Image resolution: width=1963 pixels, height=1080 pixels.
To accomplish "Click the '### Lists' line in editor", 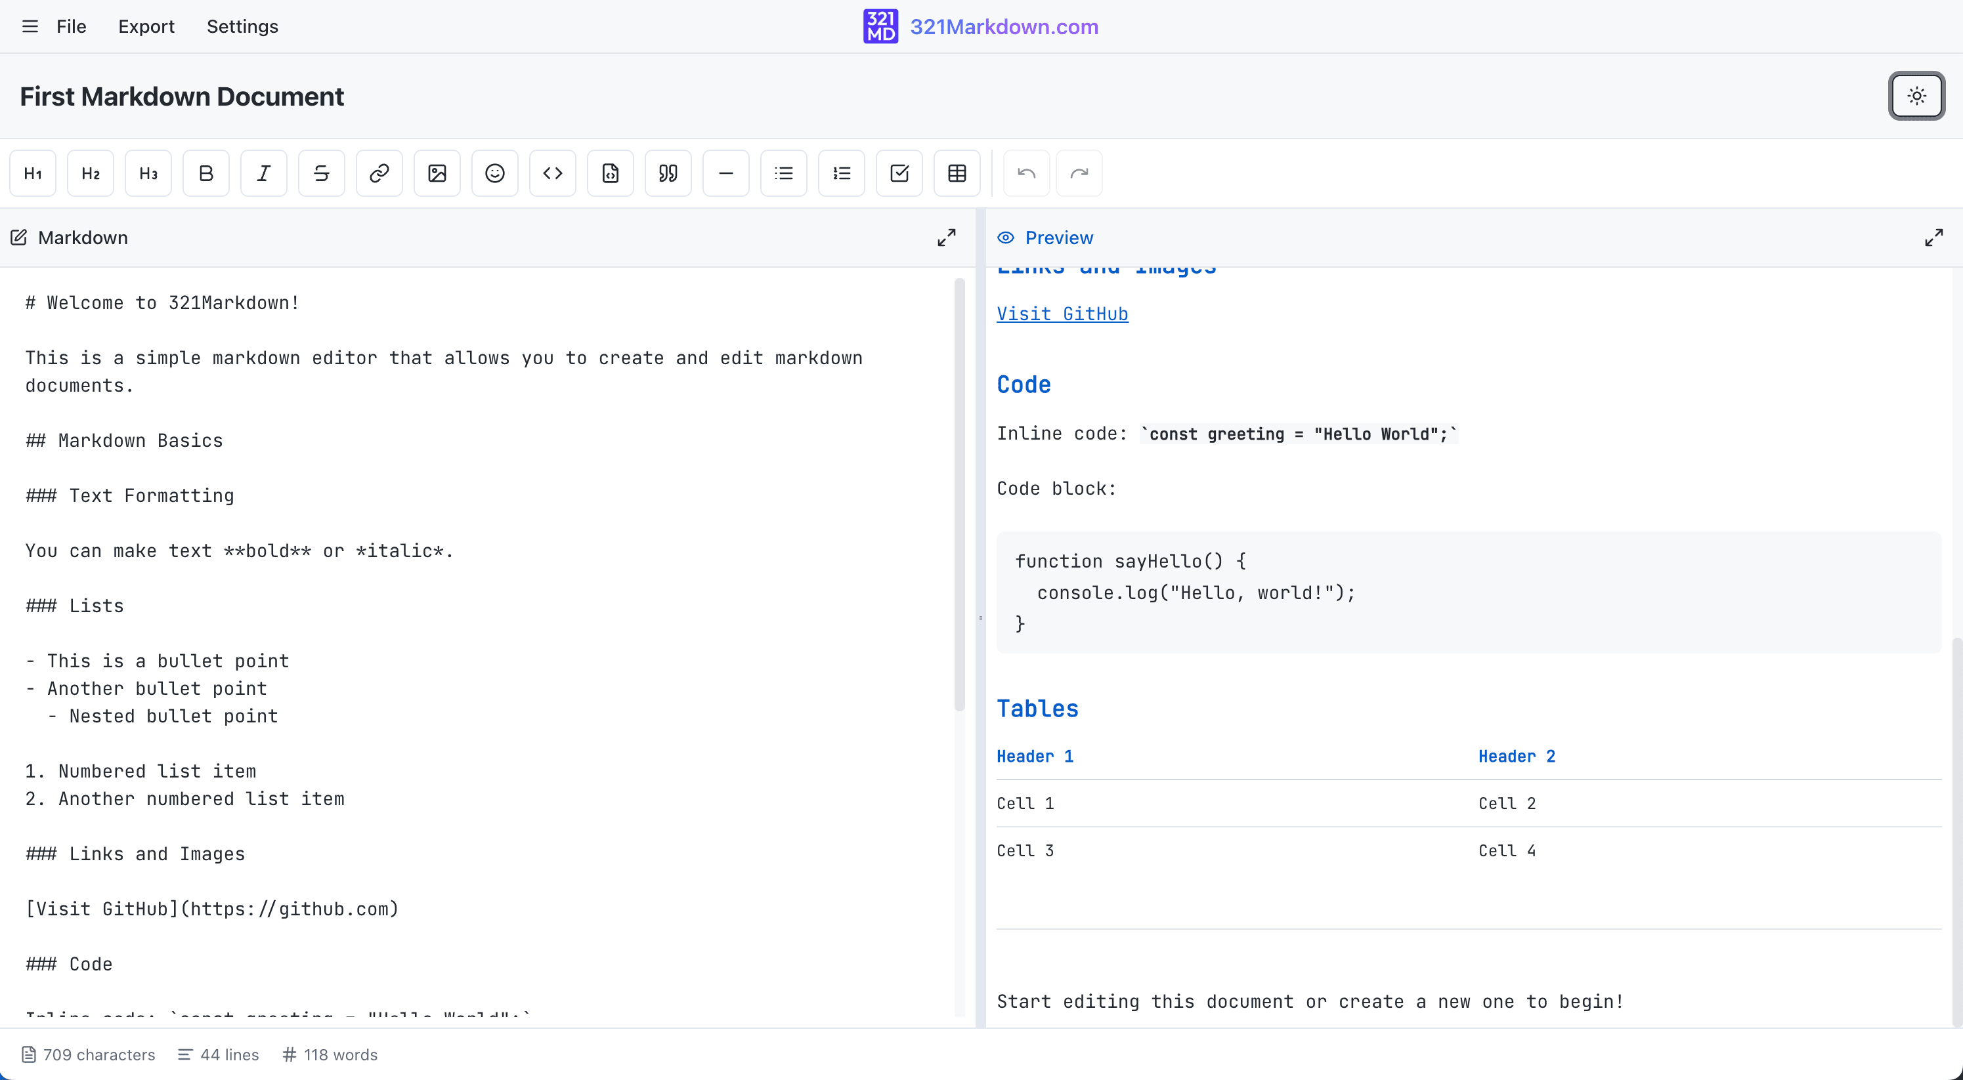I will tap(75, 606).
